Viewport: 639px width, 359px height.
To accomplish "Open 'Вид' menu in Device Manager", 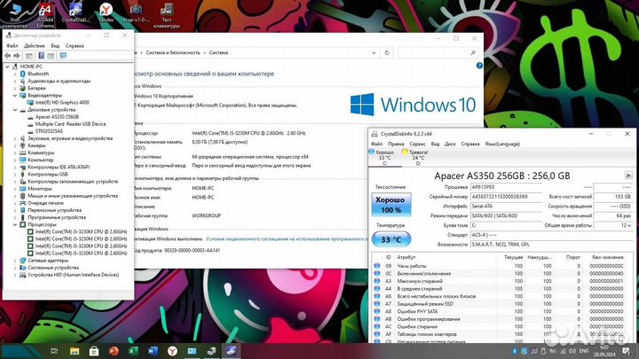I will [x=55, y=46].
